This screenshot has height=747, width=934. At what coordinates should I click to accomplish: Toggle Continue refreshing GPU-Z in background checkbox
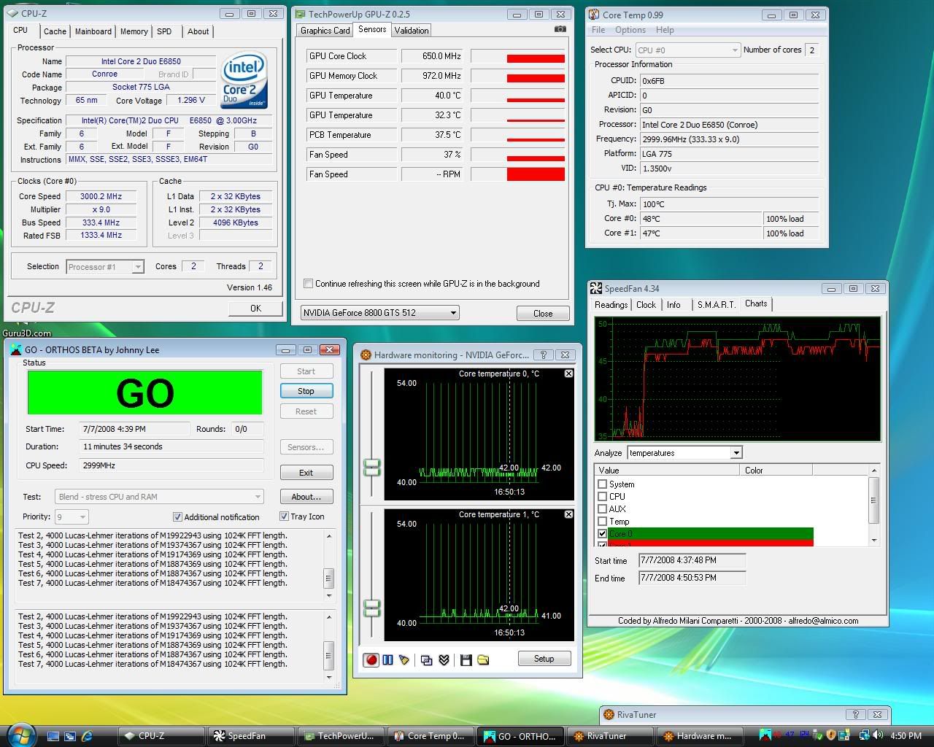point(309,284)
